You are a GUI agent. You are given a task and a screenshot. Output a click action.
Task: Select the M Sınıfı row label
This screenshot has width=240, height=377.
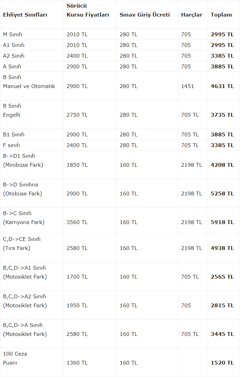pyautogui.click(x=12, y=35)
